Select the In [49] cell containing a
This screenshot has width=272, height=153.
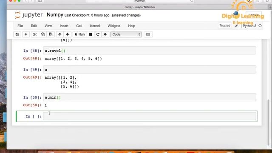coord(150,70)
